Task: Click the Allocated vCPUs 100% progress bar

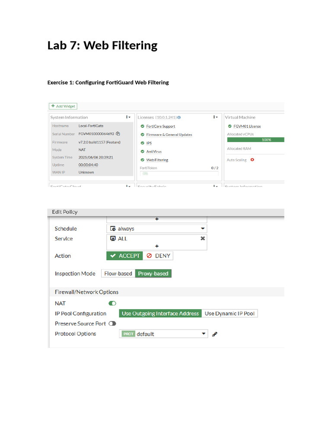Action: [x=255, y=140]
